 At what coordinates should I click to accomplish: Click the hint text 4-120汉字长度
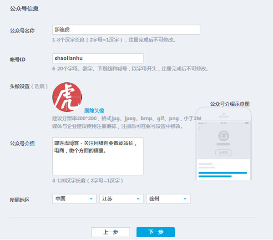coord(87,180)
